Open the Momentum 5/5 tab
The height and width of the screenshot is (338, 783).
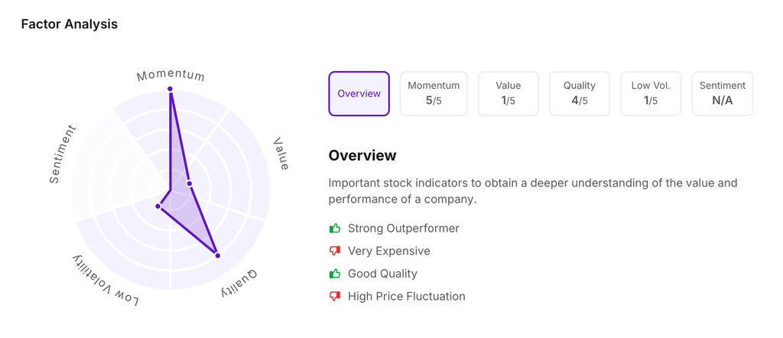[434, 93]
